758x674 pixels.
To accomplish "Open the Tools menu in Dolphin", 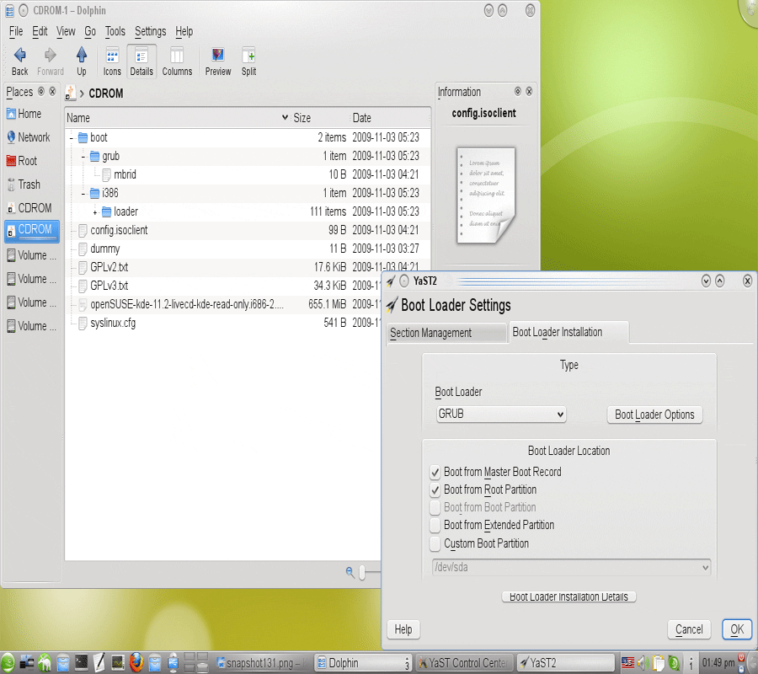I will (115, 31).
